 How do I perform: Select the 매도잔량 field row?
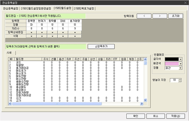[x=76, y=76]
